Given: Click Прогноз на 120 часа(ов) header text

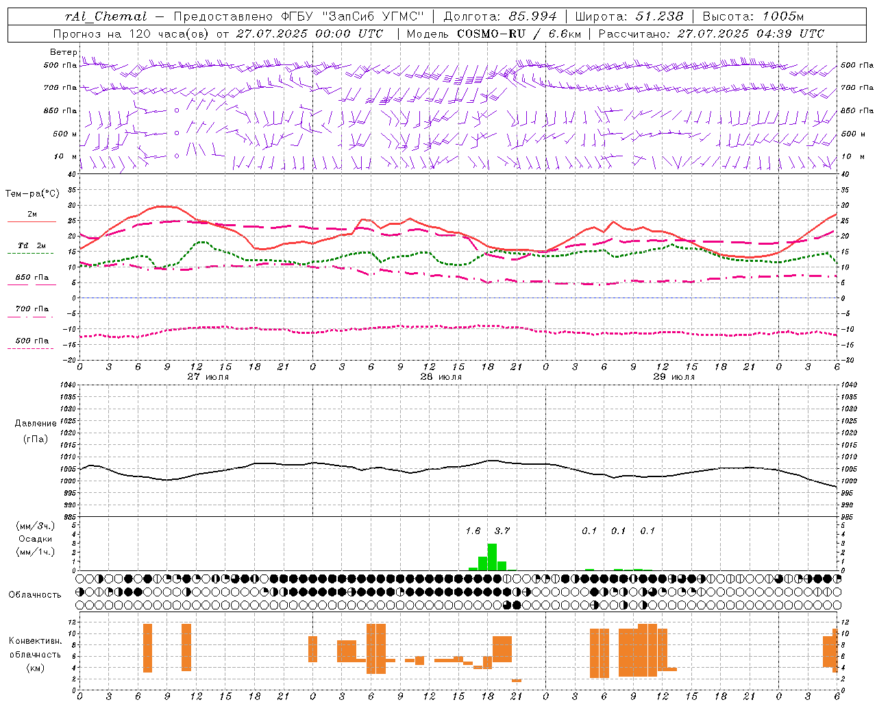Looking at the screenshot, I should 132,34.
